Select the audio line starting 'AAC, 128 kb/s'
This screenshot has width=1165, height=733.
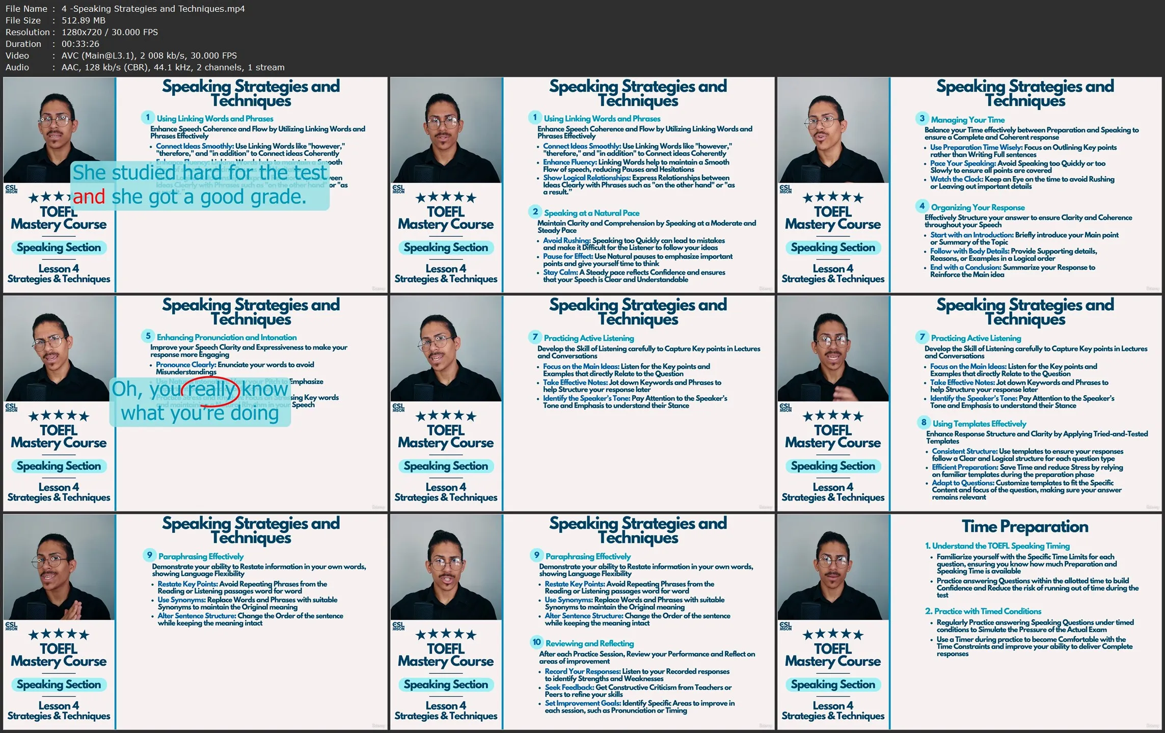(173, 67)
